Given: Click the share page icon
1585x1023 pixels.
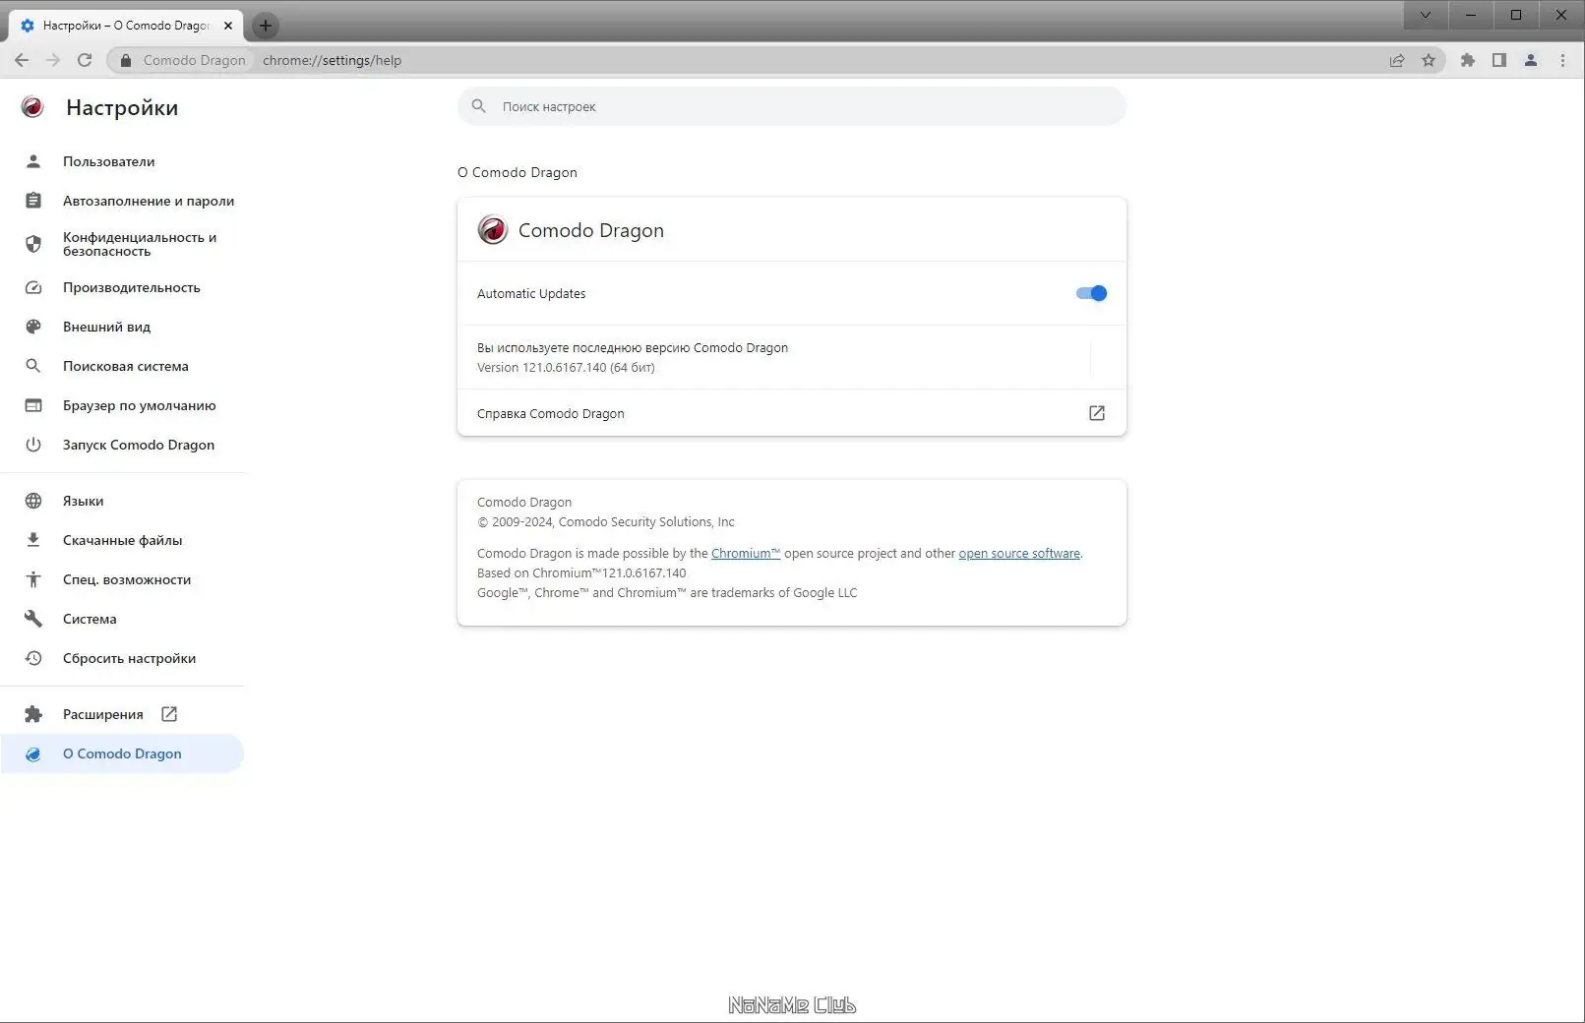Looking at the screenshot, I should coord(1397,60).
